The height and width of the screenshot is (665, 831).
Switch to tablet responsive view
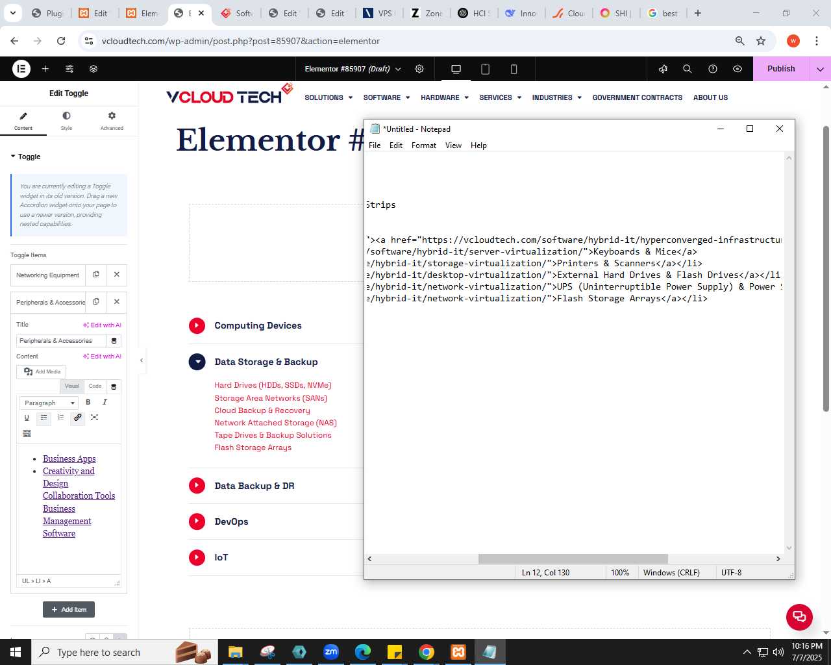click(485, 69)
